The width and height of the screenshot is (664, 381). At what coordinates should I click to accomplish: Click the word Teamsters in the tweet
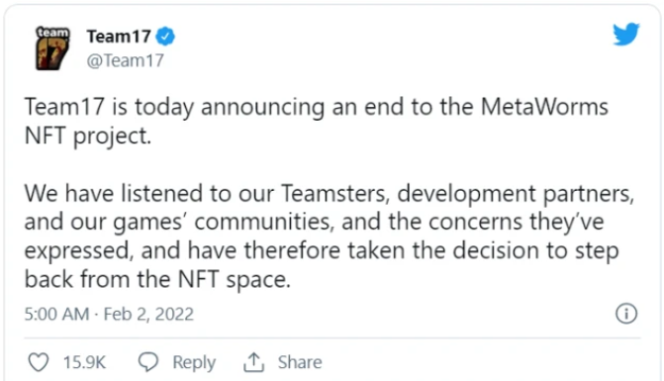pyautogui.click(x=334, y=193)
